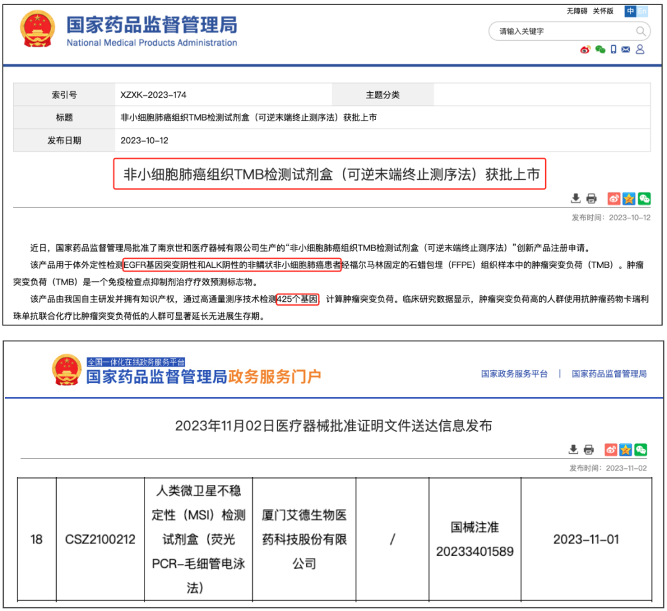The height and width of the screenshot is (611, 667).
Task: Click the slash cell in row 18
Action: point(392,539)
